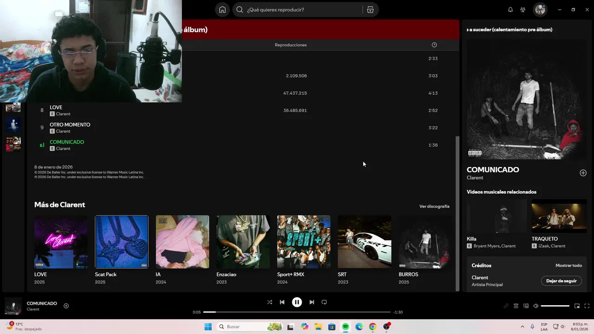Viewport: 594px width, 334px height.
Task: Select the OTRO MOMENTO track
Action: (70, 125)
